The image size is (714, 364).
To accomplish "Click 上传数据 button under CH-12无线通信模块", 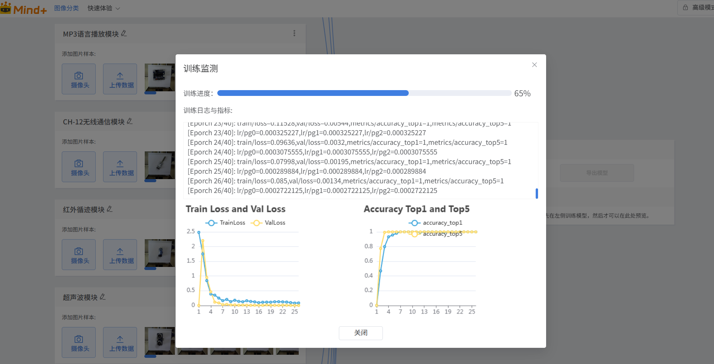I will 120,167.
